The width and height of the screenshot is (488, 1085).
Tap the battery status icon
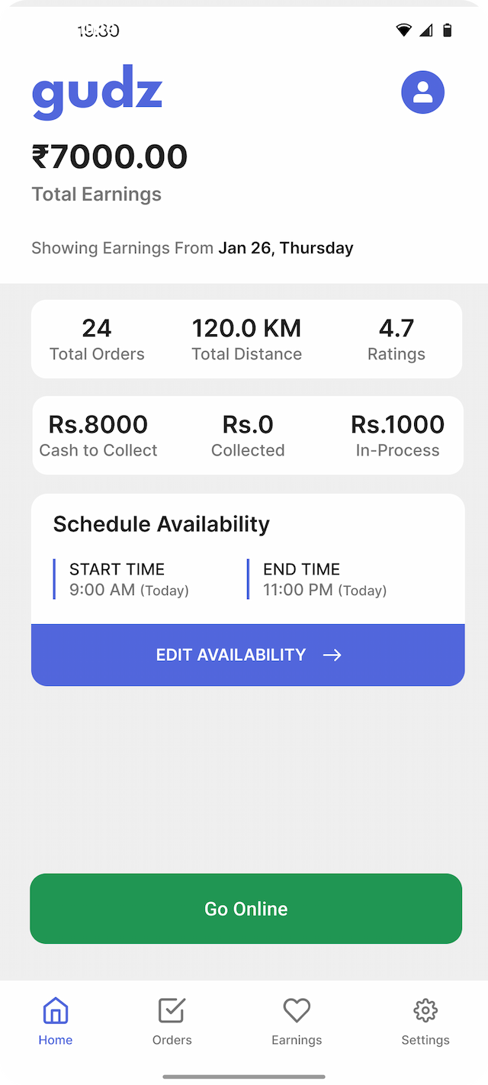click(448, 31)
